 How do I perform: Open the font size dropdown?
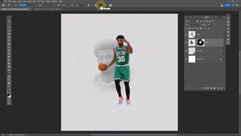pos(65,5)
